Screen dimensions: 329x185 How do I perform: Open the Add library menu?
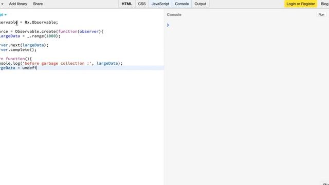point(18,4)
